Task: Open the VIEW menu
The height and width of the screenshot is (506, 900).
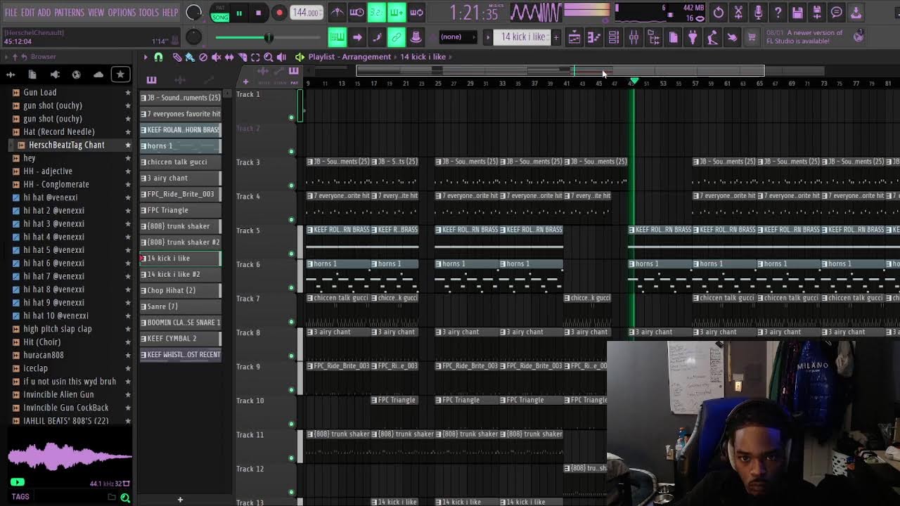Action: coord(96,13)
